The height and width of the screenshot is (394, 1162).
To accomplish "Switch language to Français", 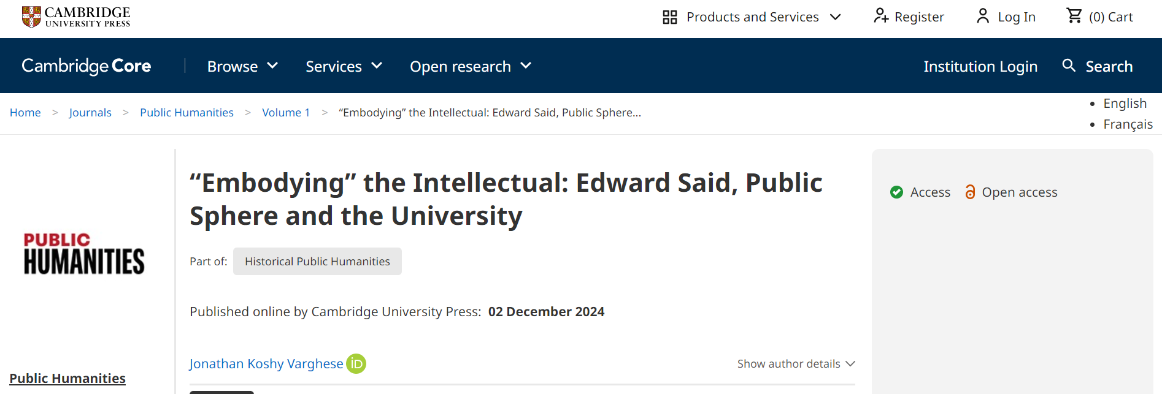I will click(x=1128, y=124).
